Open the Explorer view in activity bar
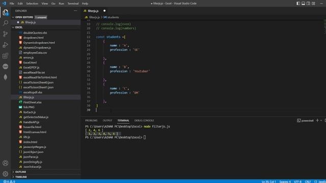 pyautogui.click(x=6, y=13)
